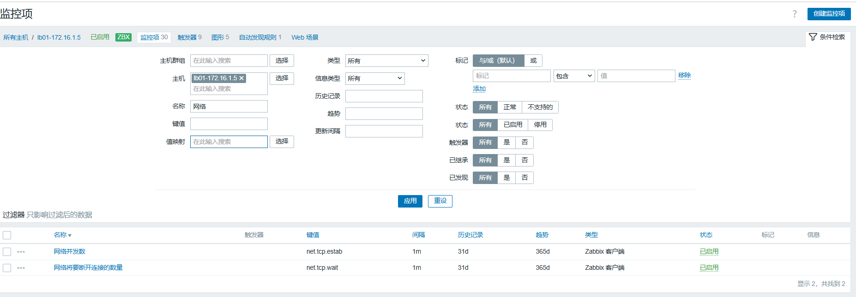Check the row checkbox for 网络将要断开连接的数量
The height and width of the screenshot is (297, 856).
pos(7,268)
